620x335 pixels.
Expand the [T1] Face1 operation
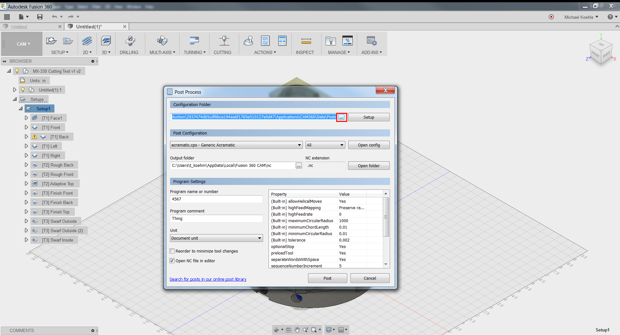(x=27, y=118)
